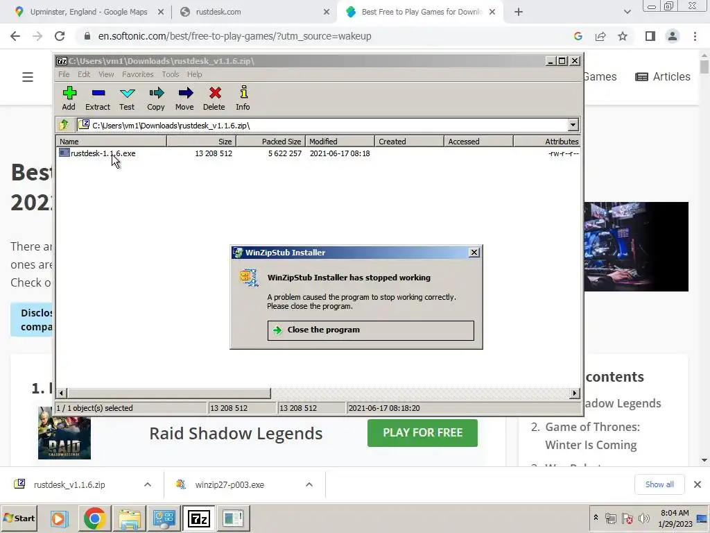The width and height of the screenshot is (710, 533).
Task: Click the PLAY FOR FREE button
Action: pos(422,433)
